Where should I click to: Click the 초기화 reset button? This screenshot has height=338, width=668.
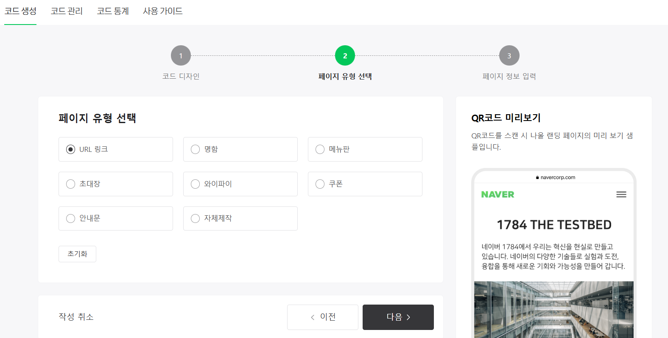pyautogui.click(x=77, y=254)
